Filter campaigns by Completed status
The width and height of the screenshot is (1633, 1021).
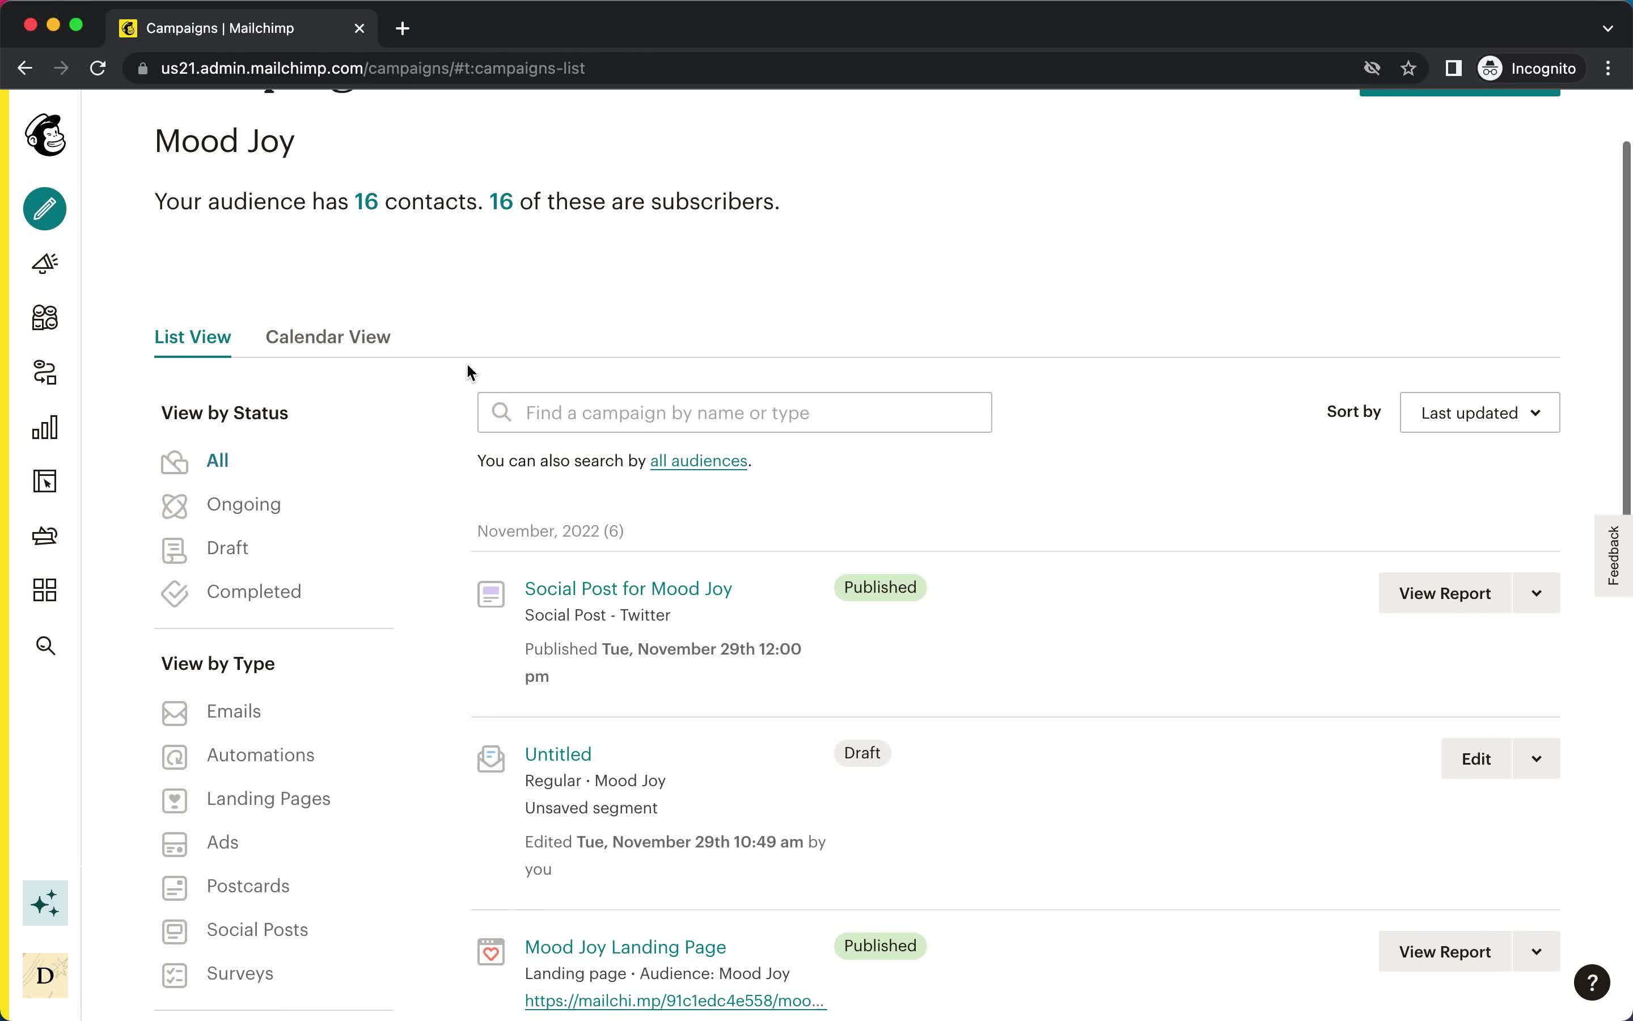[253, 592]
